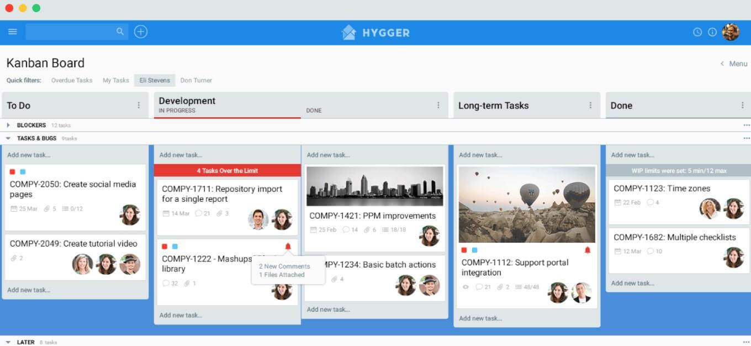This screenshot has height=346, width=751.
Task: Toggle the Eli Stevens quick filter
Action: (155, 80)
